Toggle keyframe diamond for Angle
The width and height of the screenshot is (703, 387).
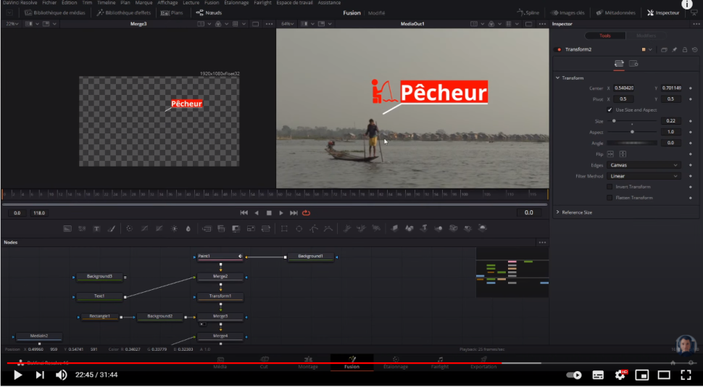click(x=691, y=143)
